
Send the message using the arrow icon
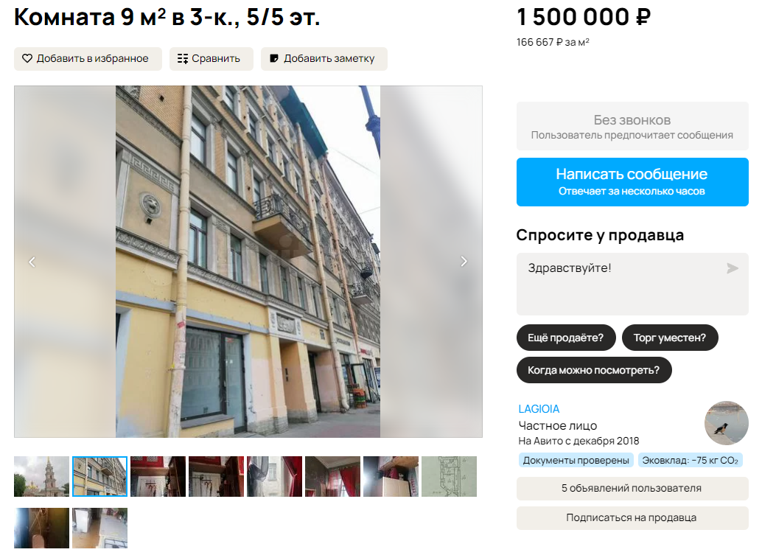click(732, 268)
